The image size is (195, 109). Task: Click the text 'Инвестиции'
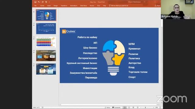tap(90, 68)
